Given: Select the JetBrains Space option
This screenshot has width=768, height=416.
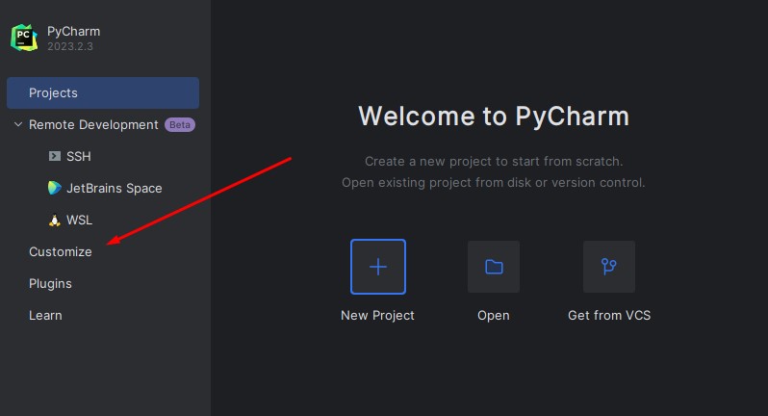Looking at the screenshot, I should 115,188.
